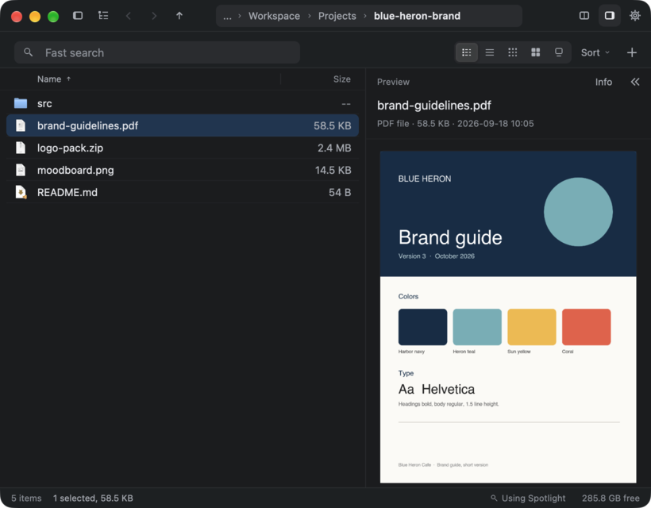Switch to details list view
The image size is (651, 508).
[467, 52]
